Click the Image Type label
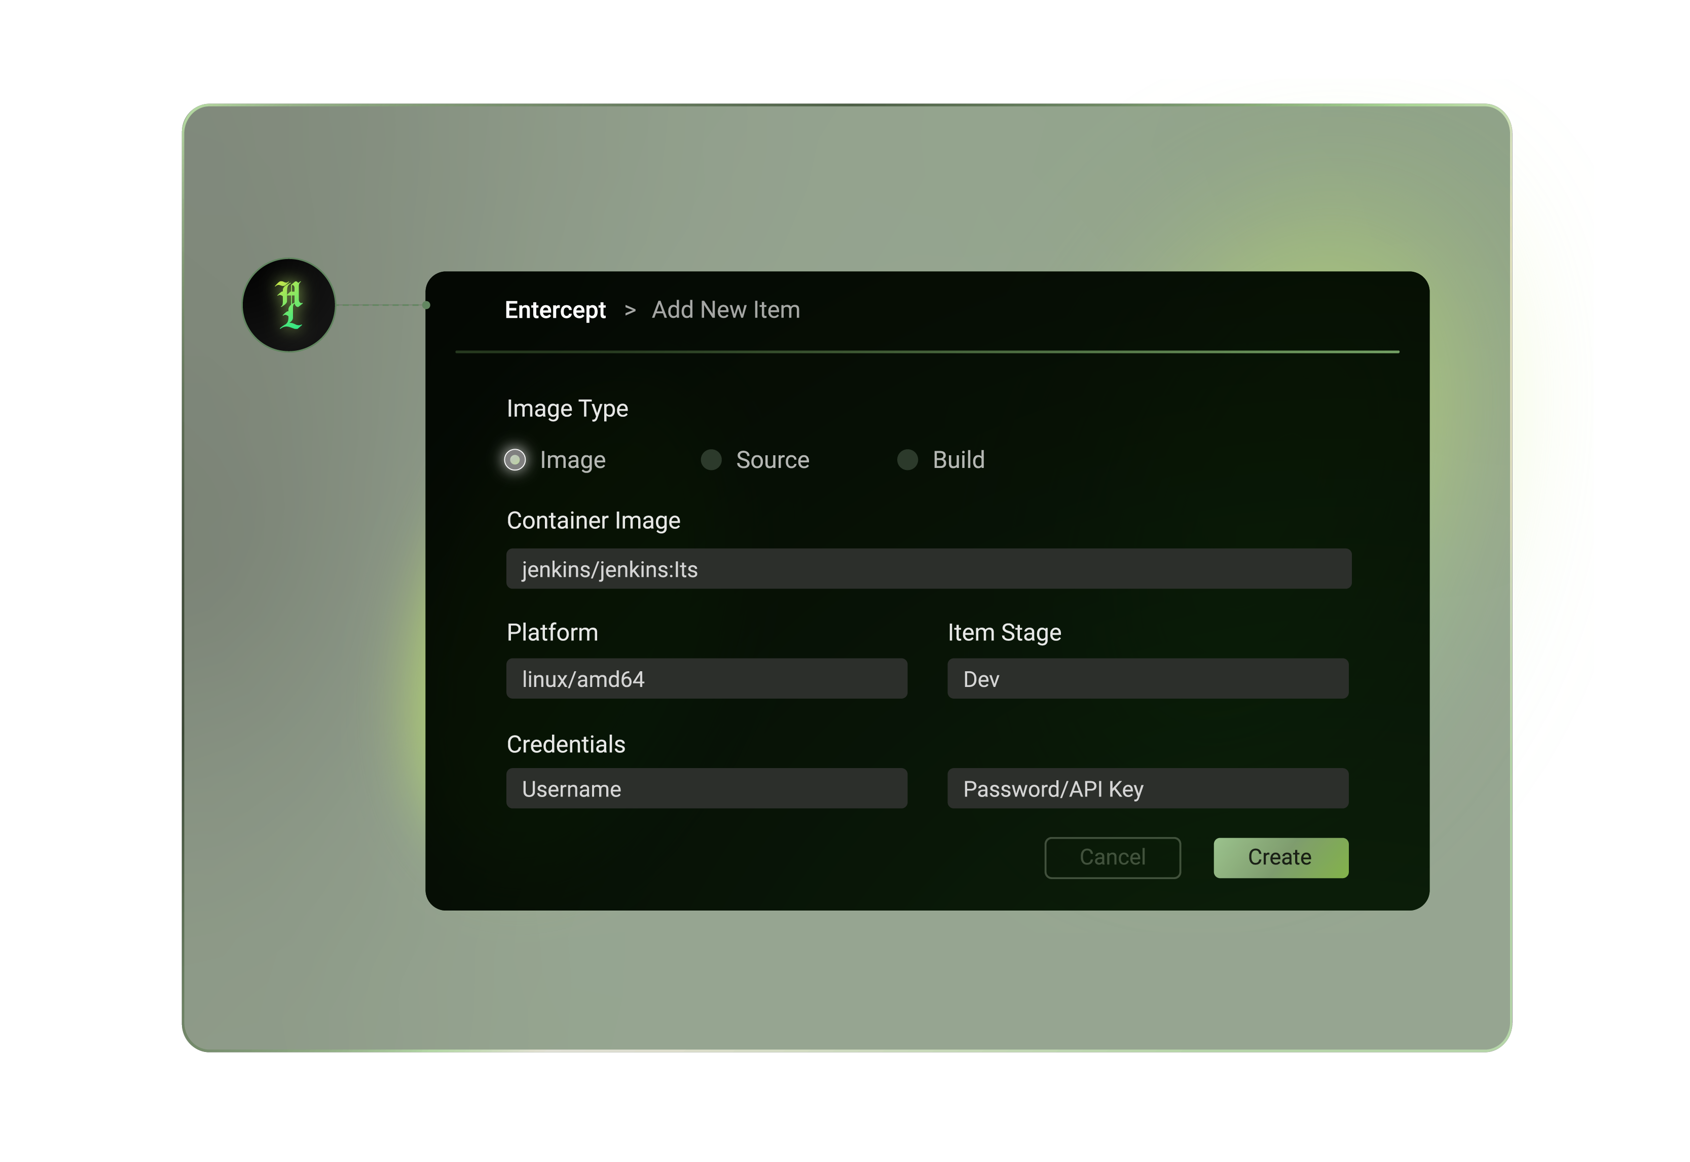 567,409
